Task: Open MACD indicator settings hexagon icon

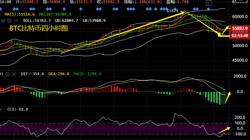Action: pos(7,74)
